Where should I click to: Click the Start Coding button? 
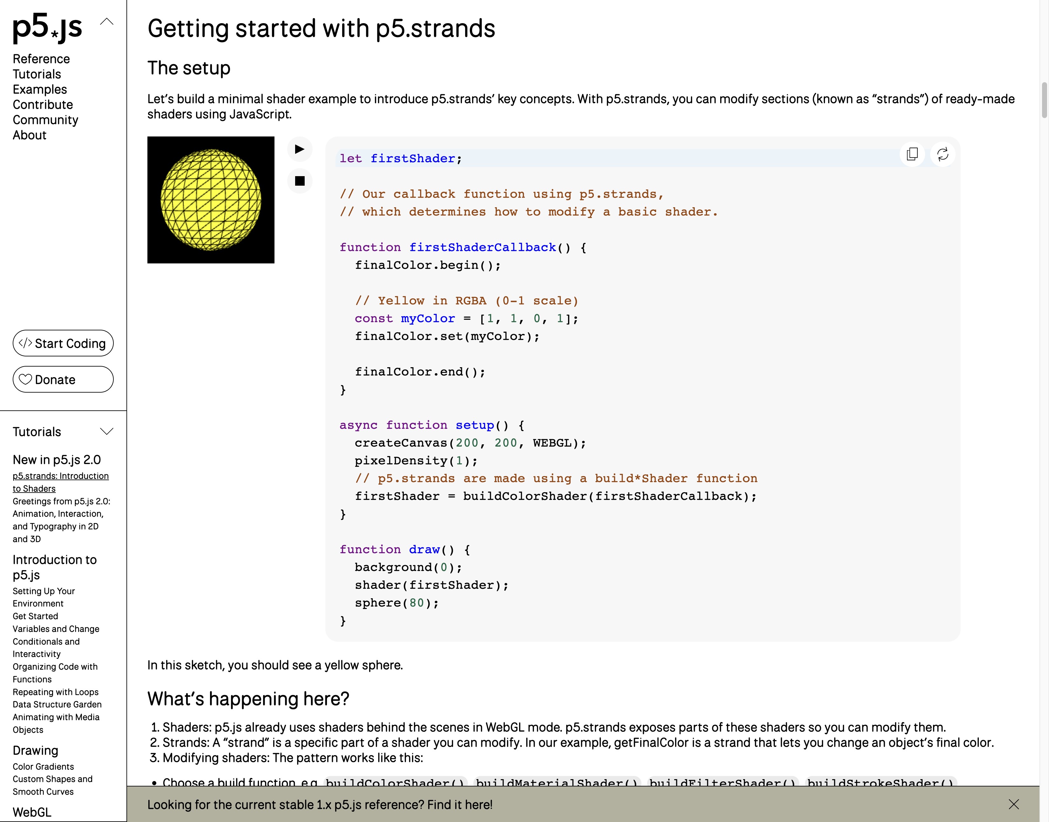click(63, 343)
